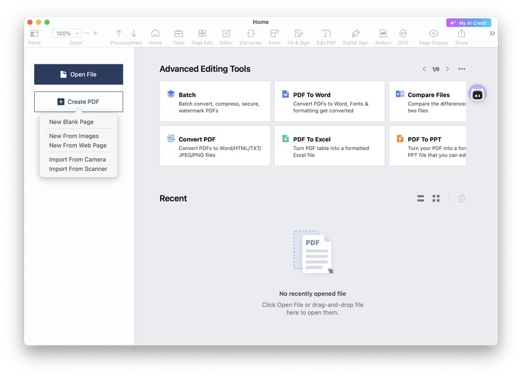
Task: Choose New Blank Page
Action: pos(71,122)
